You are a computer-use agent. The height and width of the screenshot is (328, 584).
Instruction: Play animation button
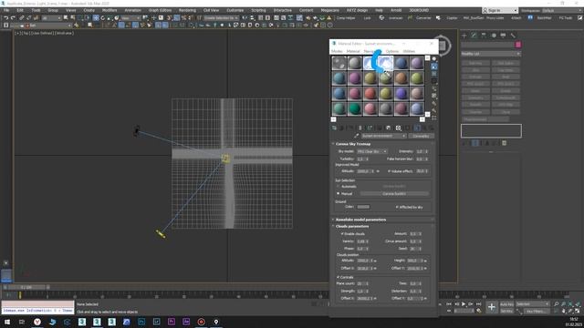pyautogui.click(x=464, y=304)
